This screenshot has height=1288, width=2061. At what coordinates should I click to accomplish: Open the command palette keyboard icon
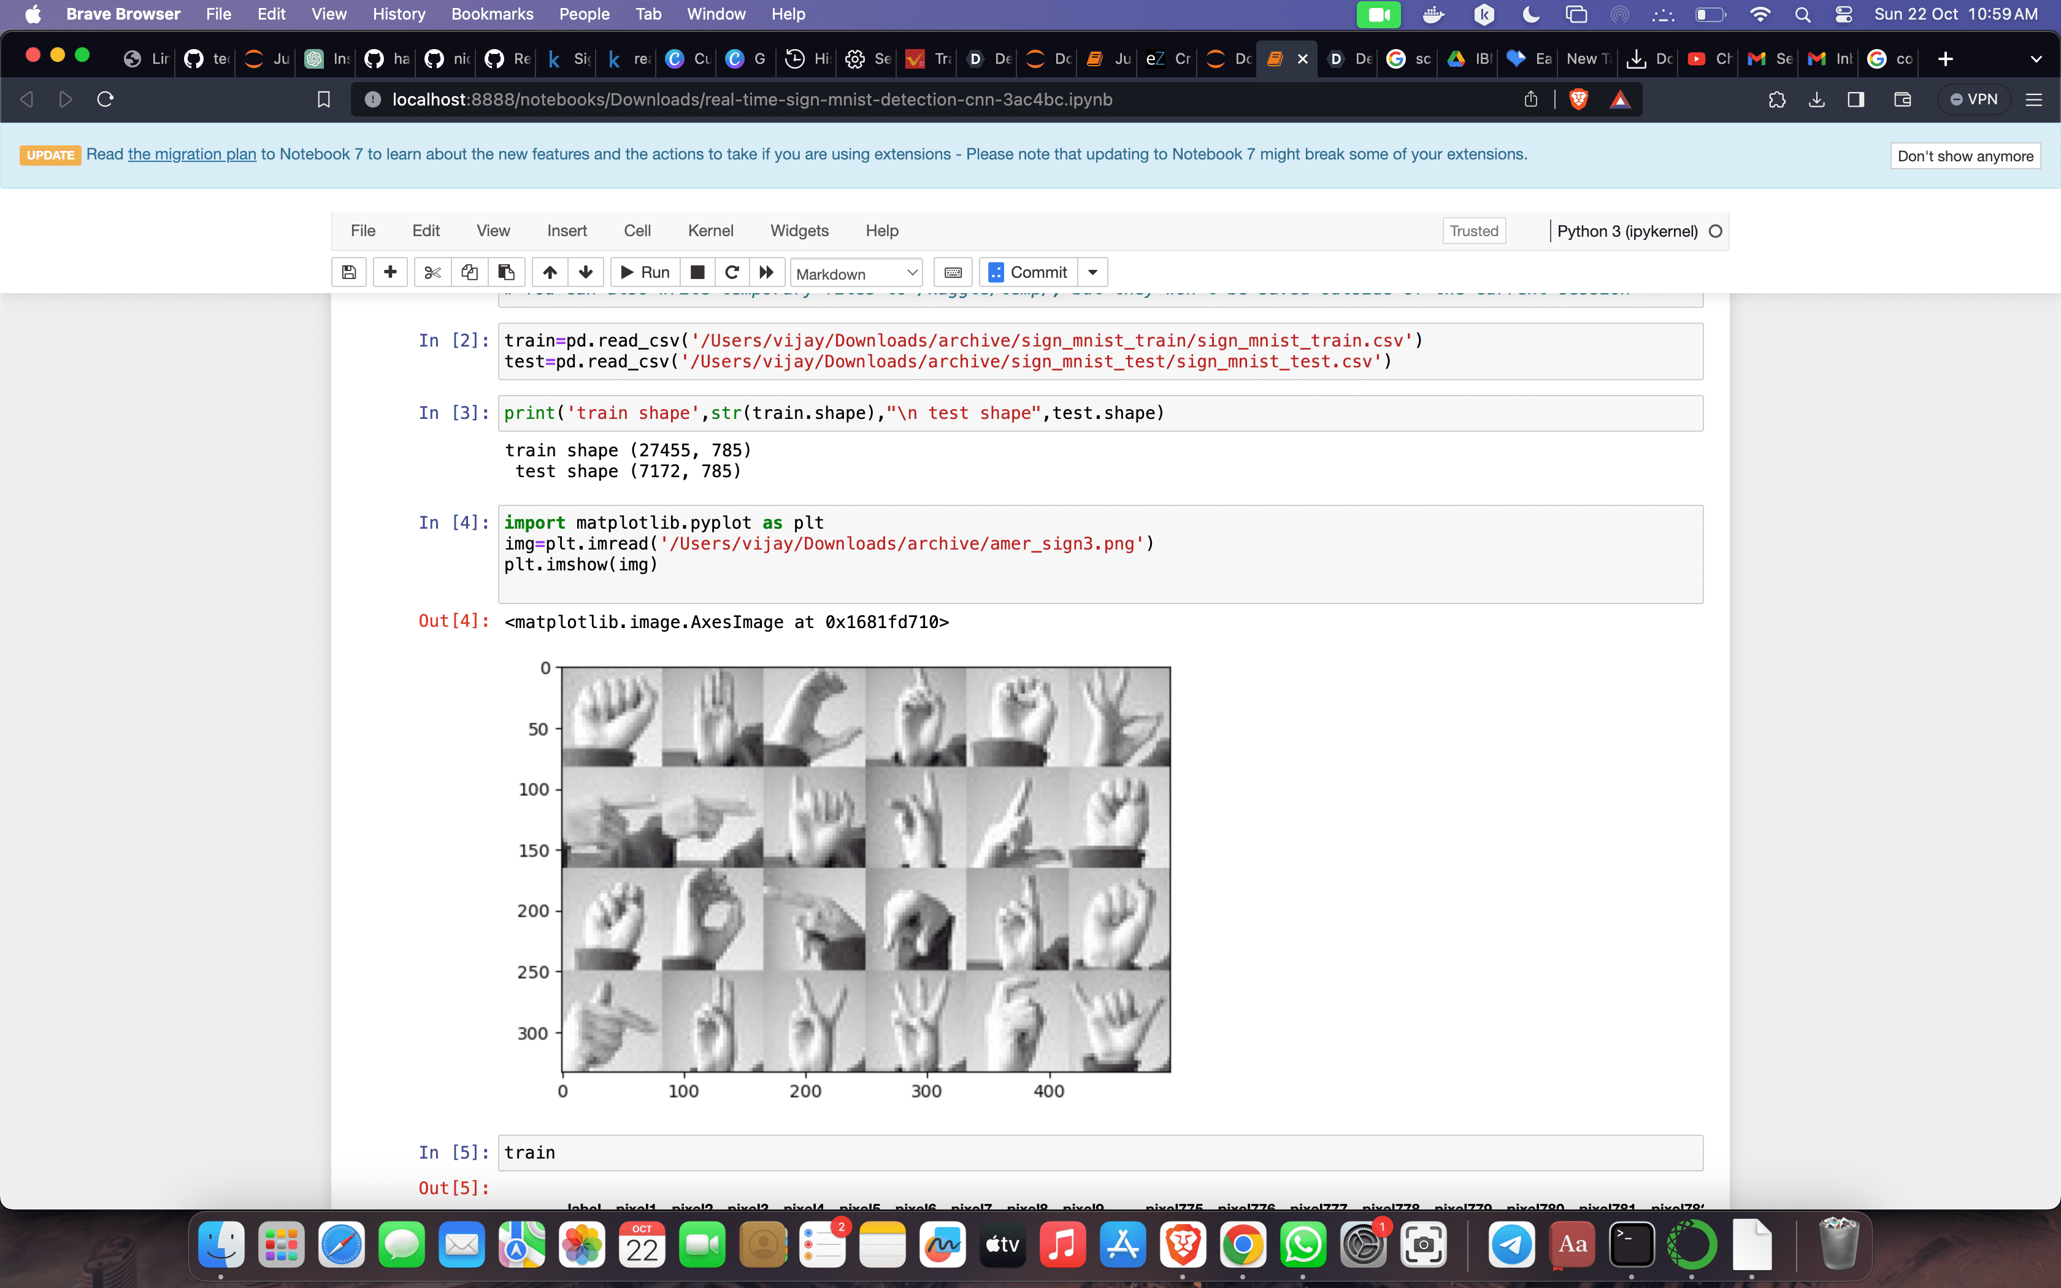953,272
